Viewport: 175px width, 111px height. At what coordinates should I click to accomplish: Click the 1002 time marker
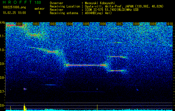[36, 24]
